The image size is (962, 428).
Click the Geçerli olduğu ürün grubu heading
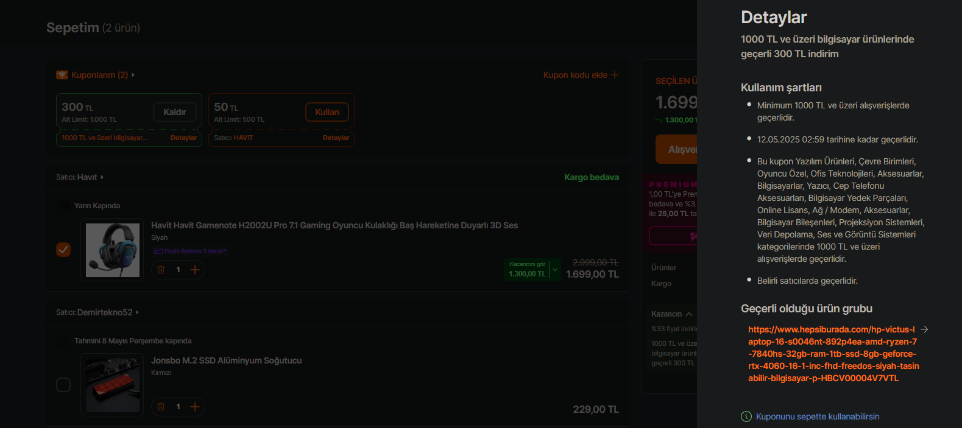click(x=807, y=309)
